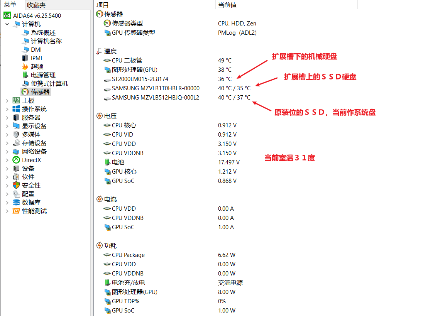Click the 数据库 database icon
The width and height of the screenshot is (423, 316).
click(16, 203)
